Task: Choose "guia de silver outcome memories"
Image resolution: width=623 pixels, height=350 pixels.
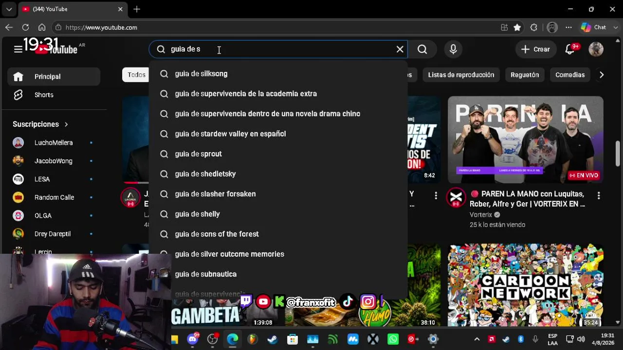Action: (x=278, y=254)
